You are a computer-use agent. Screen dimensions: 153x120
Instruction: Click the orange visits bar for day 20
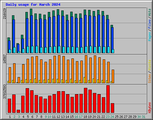coord(95,69)
